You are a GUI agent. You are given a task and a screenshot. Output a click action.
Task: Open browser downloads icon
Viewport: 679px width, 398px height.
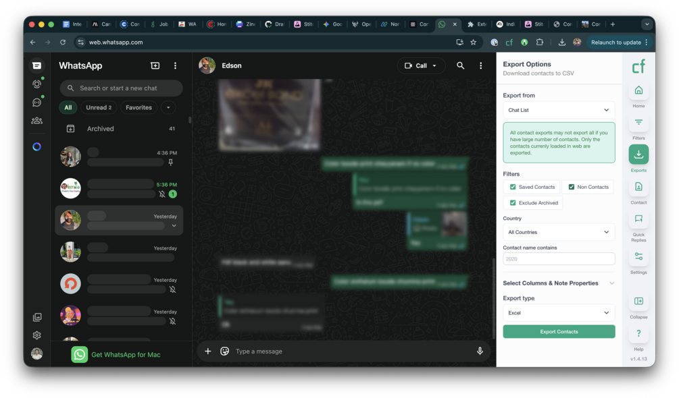[x=561, y=42]
